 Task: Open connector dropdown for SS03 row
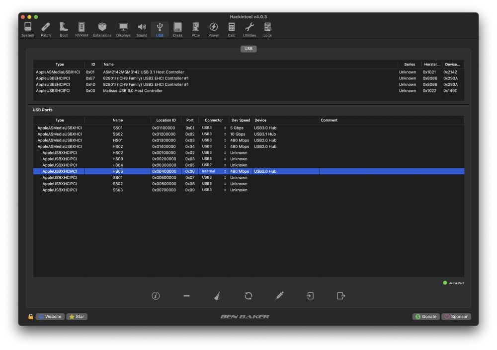[x=214, y=190]
